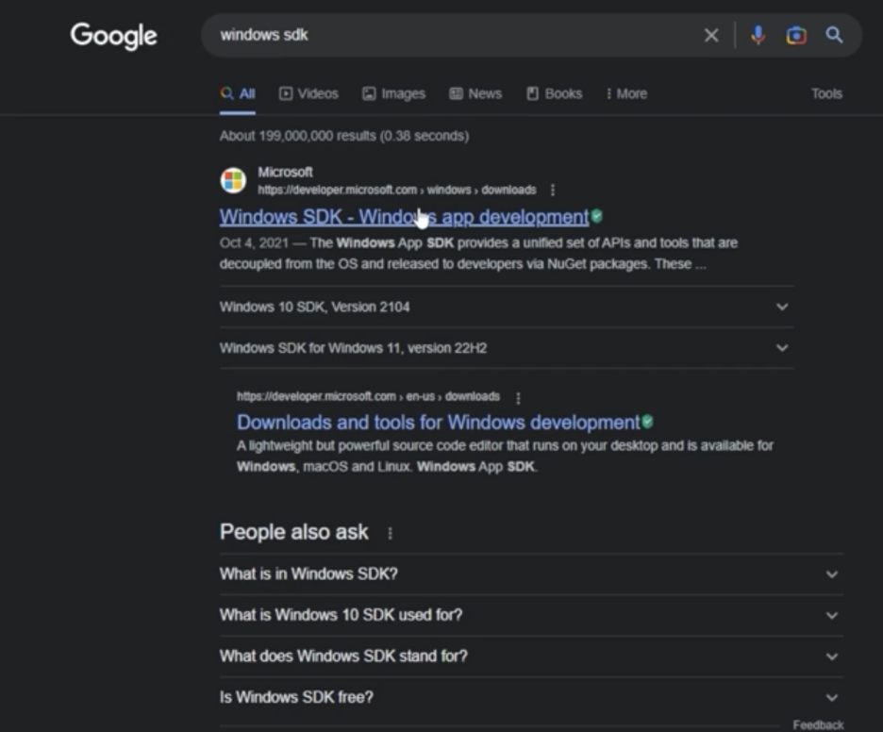Expand What does Windows SDK stand for?
Image resolution: width=883 pixels, height=732 pixels.
[x=532, y=657]
